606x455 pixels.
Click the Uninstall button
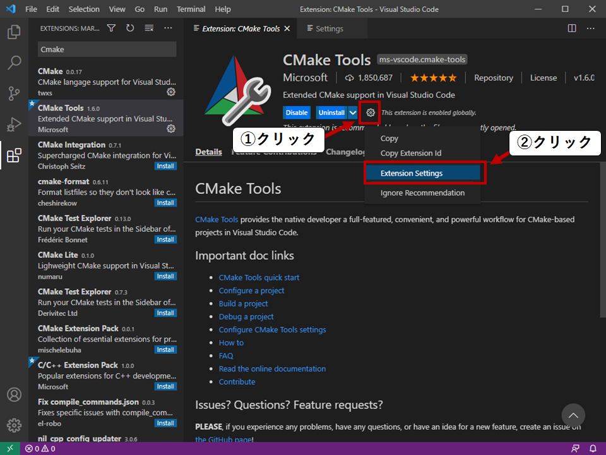331,112
